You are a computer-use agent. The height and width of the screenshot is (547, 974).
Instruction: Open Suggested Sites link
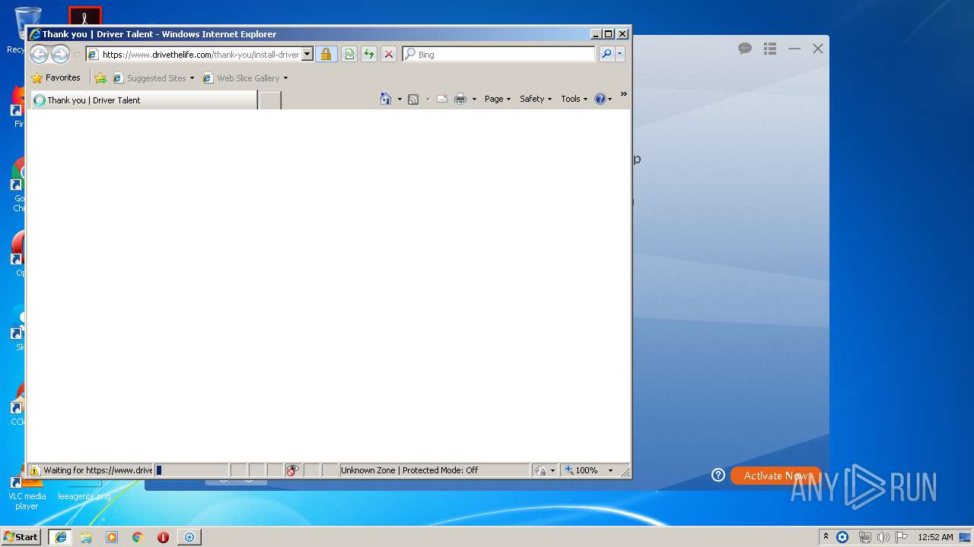pos(153,78)
